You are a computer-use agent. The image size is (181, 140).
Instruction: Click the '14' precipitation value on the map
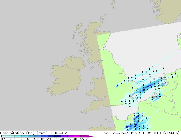coord(160,96)
